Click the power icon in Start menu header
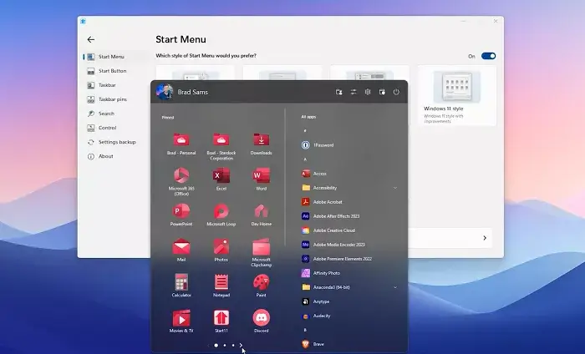Image resolution: width=585 pixels, height=354 pixels. pyautogui.click(x=396, y=92)
